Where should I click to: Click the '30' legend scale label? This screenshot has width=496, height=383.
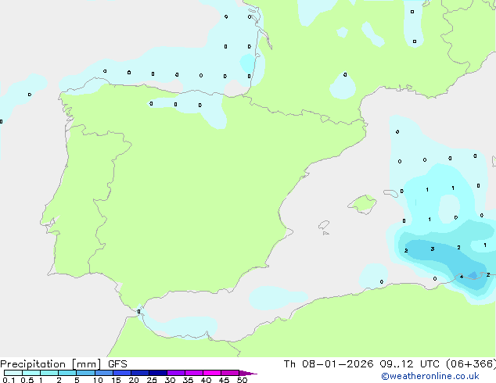(x=170, y=380)
